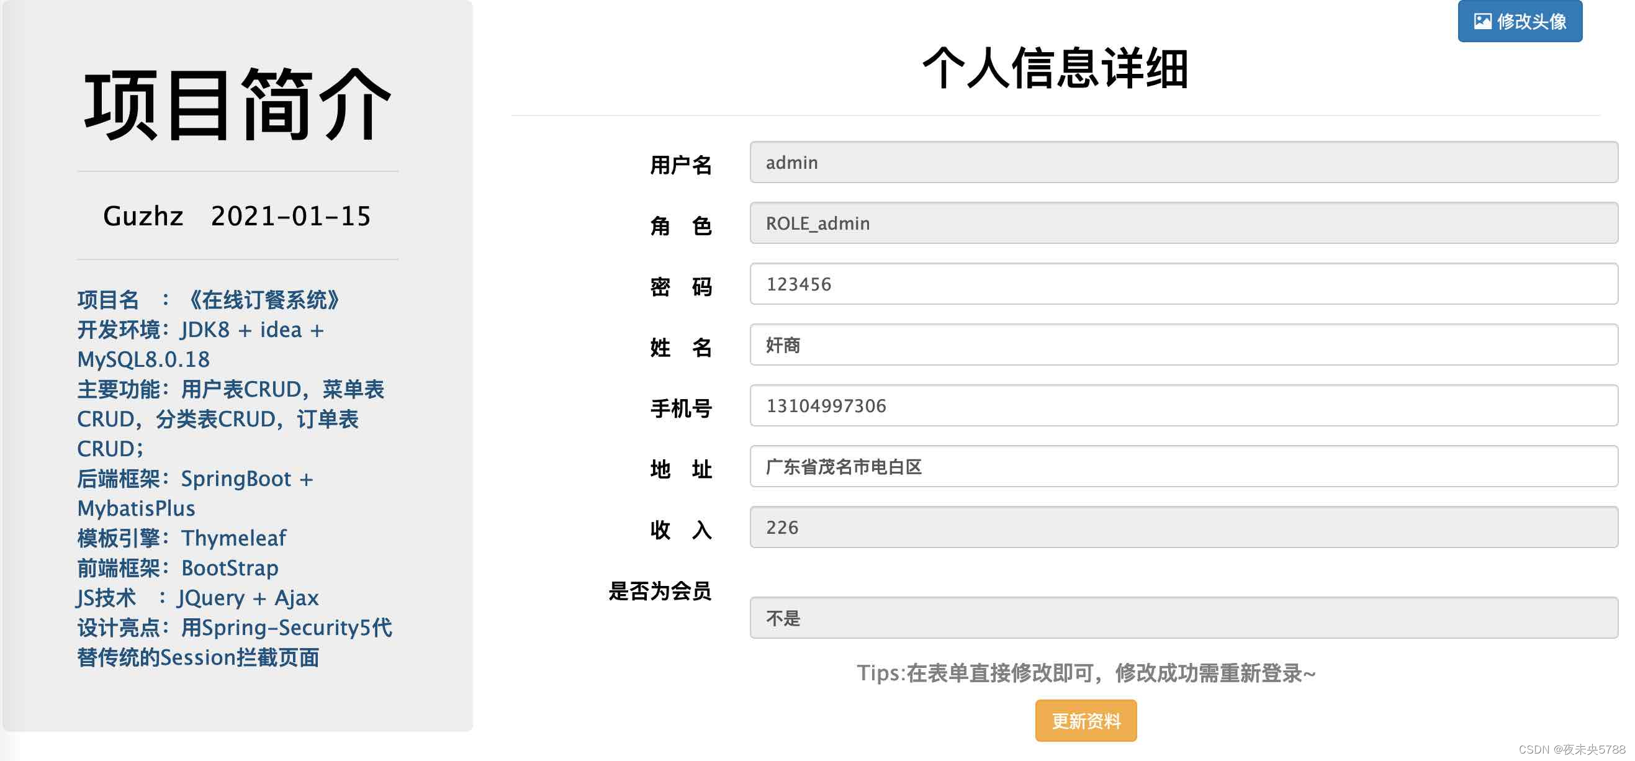Screen dimensions: 1635x761
Task: Click the JS技术 JQuery + Ajax line
Action: pyautogui.click(x=197, y=598)
